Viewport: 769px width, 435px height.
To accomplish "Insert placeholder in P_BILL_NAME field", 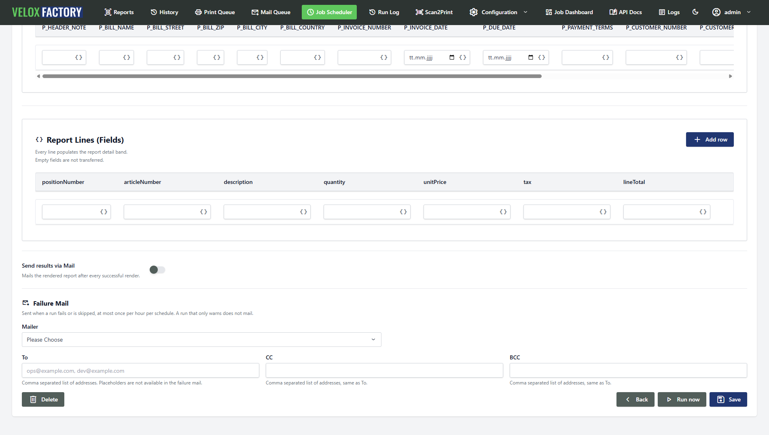I will click(127, 57).
